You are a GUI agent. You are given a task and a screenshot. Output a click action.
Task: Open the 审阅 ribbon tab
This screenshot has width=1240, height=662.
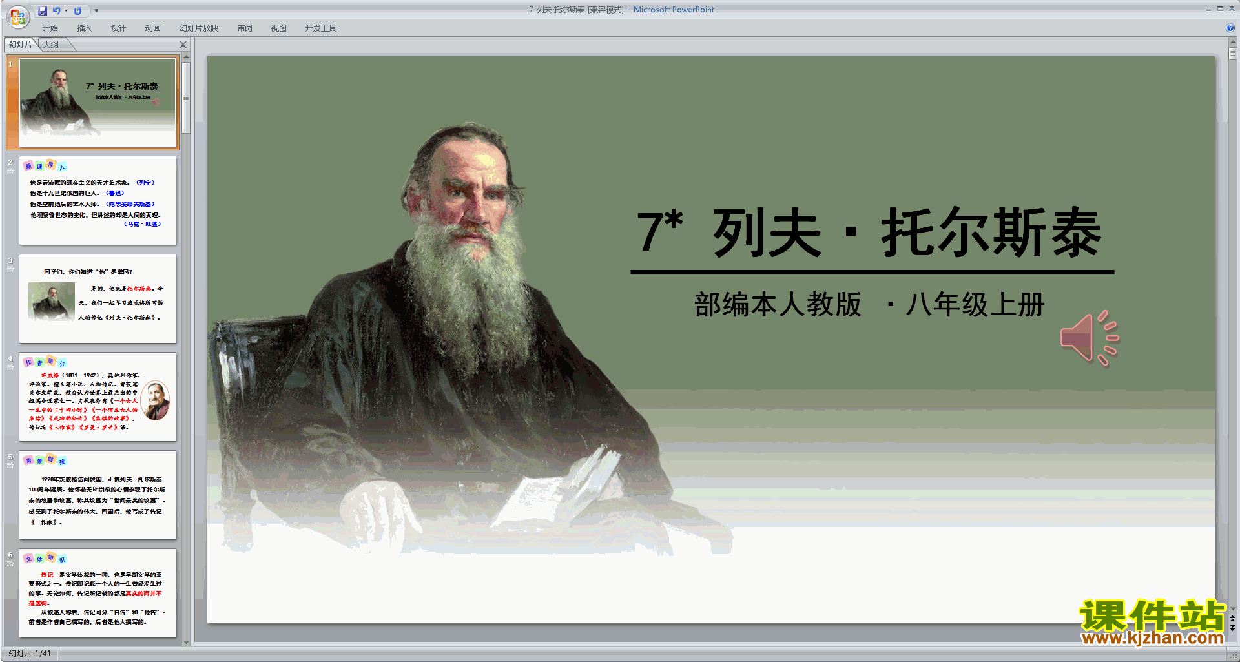click(x=244, y=28)
